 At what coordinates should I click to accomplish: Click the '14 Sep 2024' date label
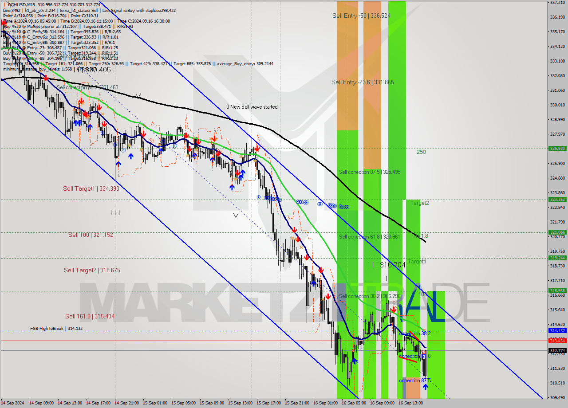click(x=12, y=403)
